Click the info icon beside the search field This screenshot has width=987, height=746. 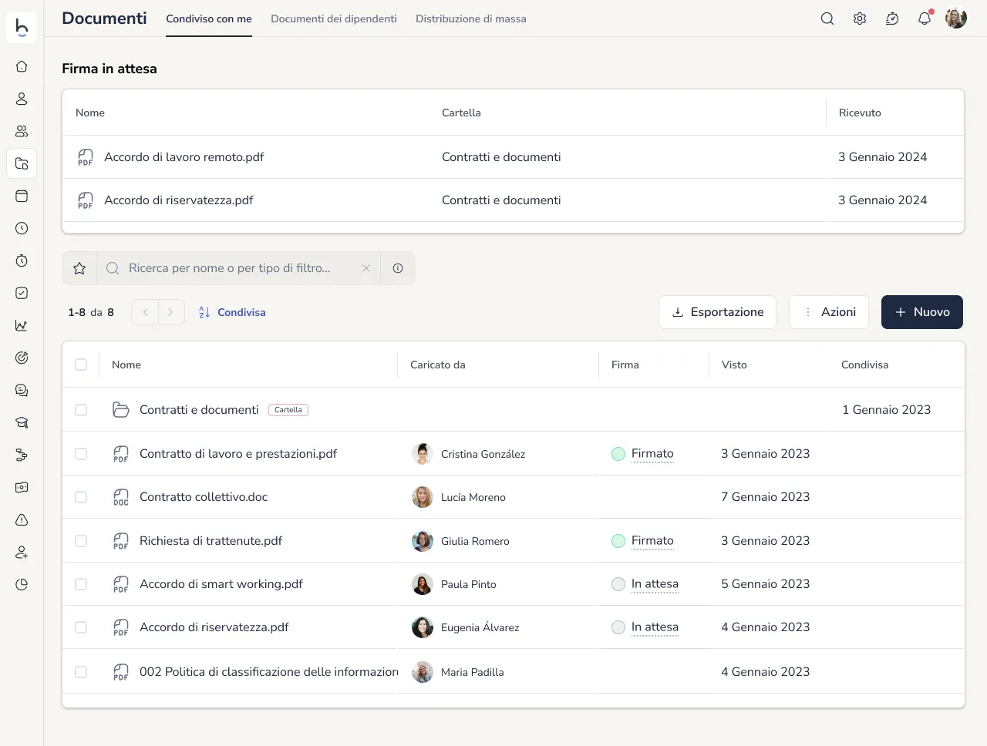(x=398, y=268)
